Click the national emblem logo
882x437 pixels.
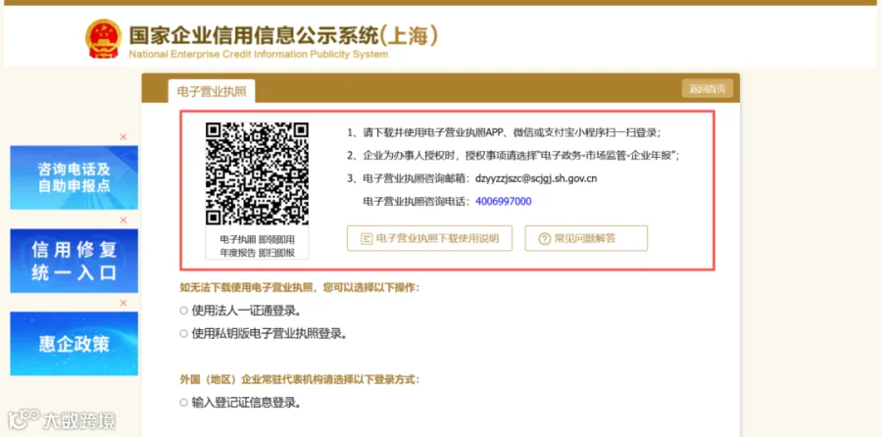(103, 39)
